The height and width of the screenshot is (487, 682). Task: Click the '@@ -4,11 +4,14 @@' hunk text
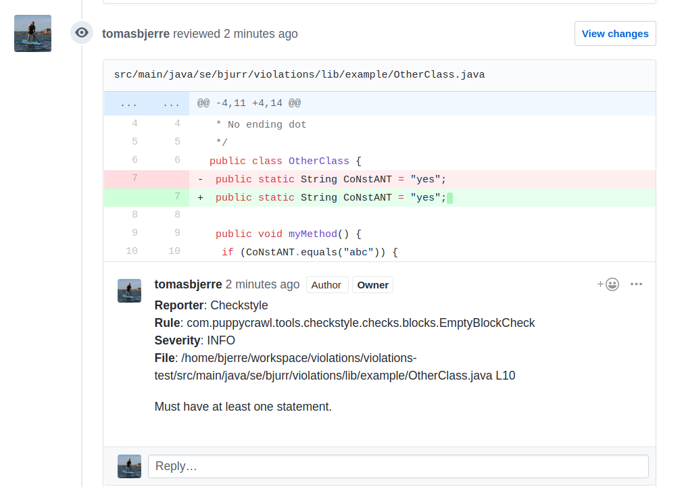click(249, 103)
